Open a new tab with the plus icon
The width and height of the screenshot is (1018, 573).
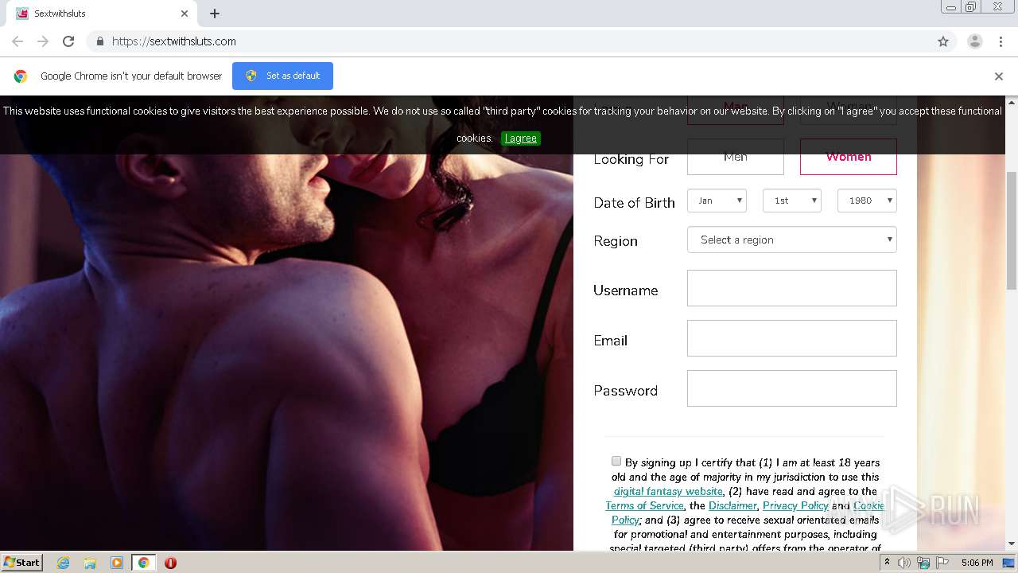click(x=215, y=14)
